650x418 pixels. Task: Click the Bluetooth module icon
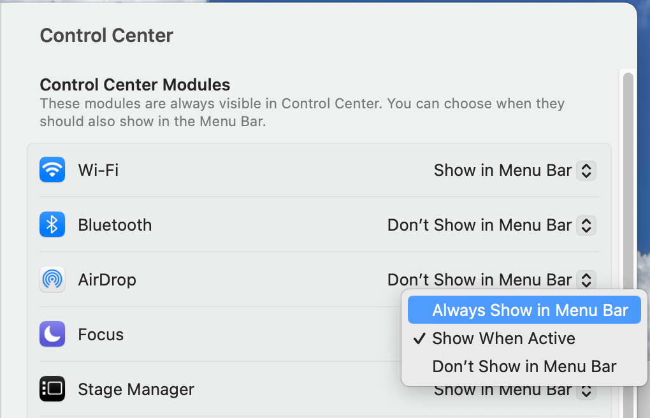(x=52, y=225)
